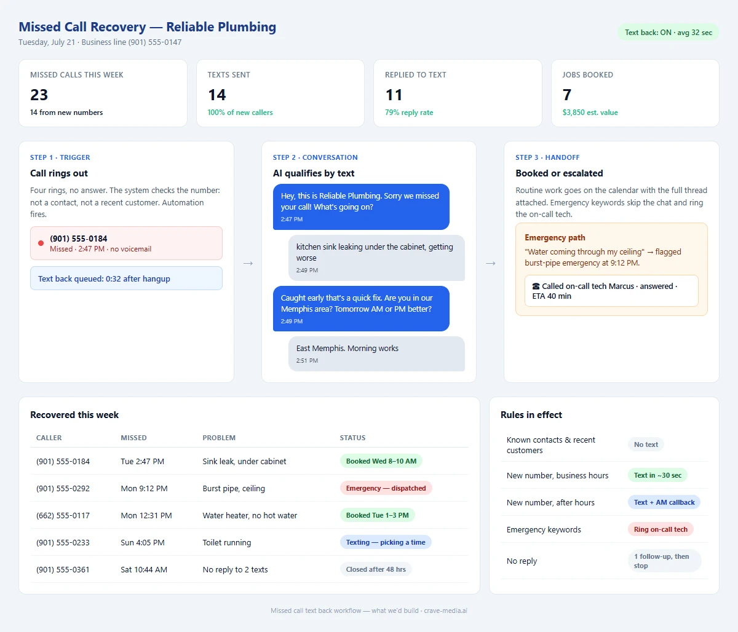Click the Step 2 · Conversation label
The height and width of the screenshot is (632, 738).
pyautogui.click(x=315, y=157)
